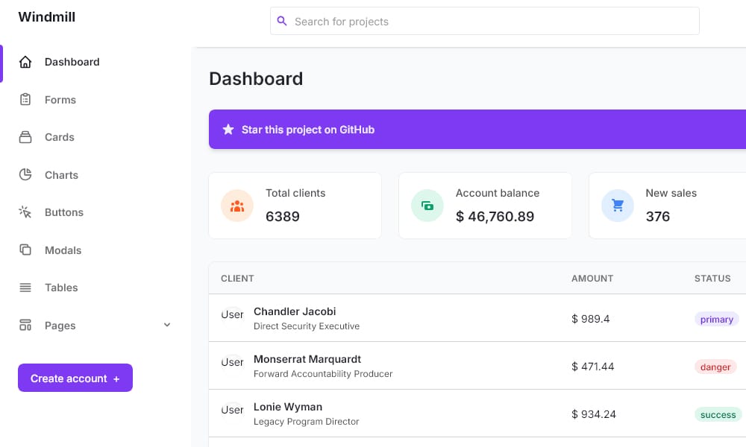Click the amount $ 934.24
Viewport: 746px width, 447px height.
(x=594, y=414)
